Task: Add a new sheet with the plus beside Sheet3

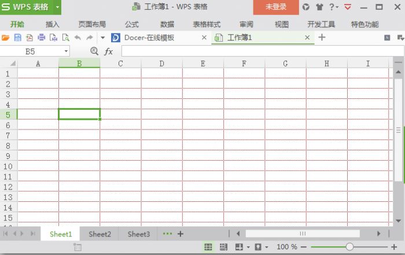Action: 181,234
